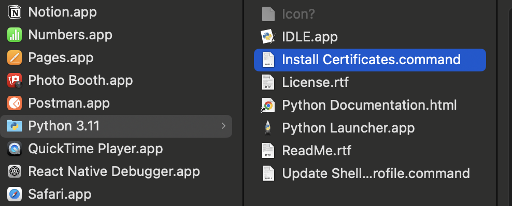Expand Python 3.11 folder chevron
Viewport: 512px width, 206px height.
coord(223,126)
